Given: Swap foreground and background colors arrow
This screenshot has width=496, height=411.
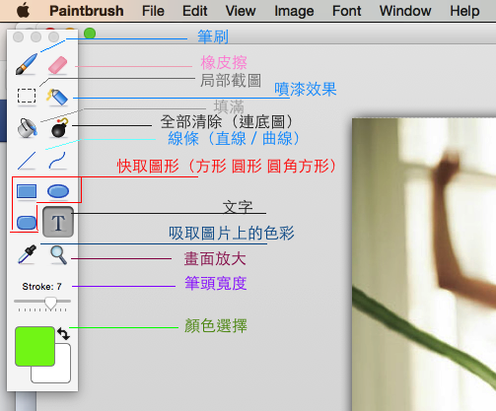Looking at the screenshot, I should (63, 334).
